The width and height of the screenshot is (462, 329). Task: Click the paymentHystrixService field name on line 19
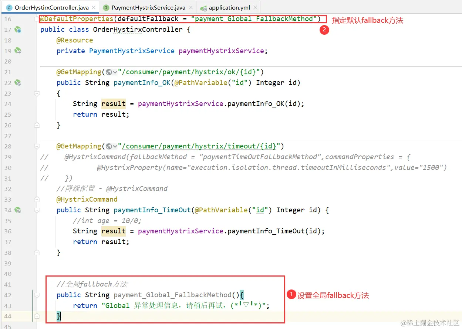(x=221, y=51)
